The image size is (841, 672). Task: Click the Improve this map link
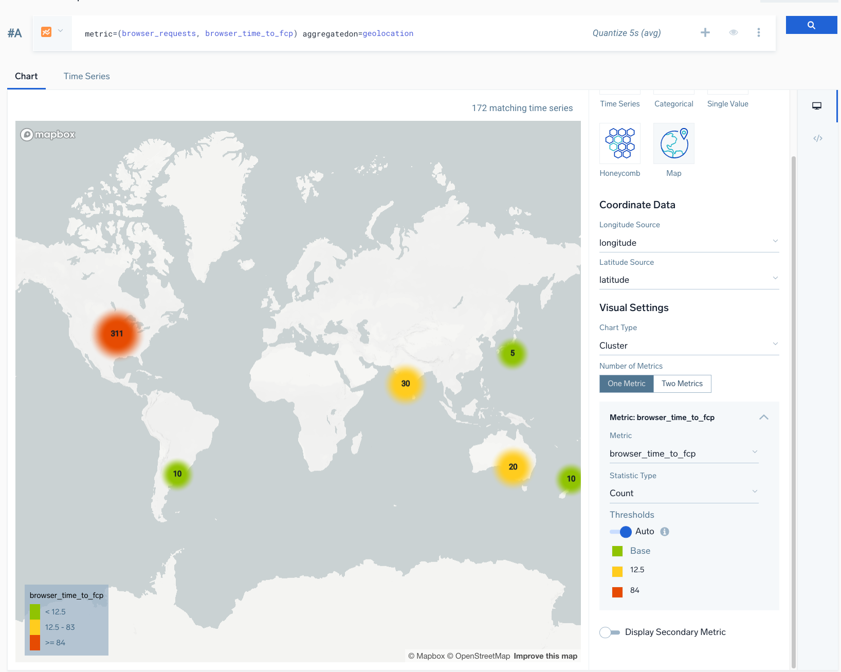[x=545, y=656]
